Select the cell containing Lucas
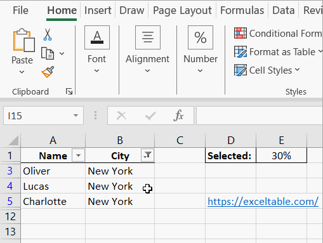 pos(53,186)
